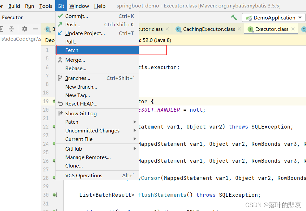Expand the GitHub submenu
The height and width of the screenshot is (211, 306).
point(97,149)
